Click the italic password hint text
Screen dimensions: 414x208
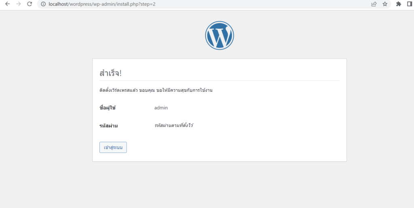173,125
